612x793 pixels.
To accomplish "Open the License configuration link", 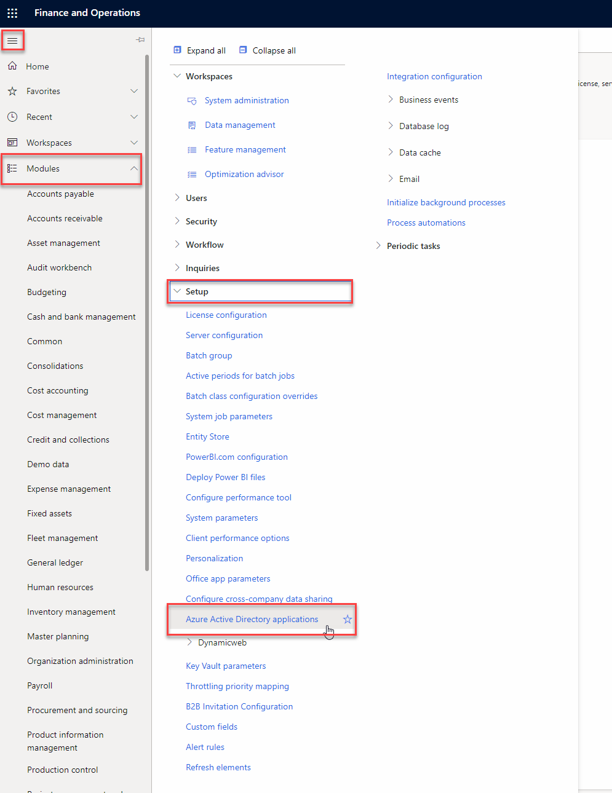I will pyautogui.click(x=226, y=315).
